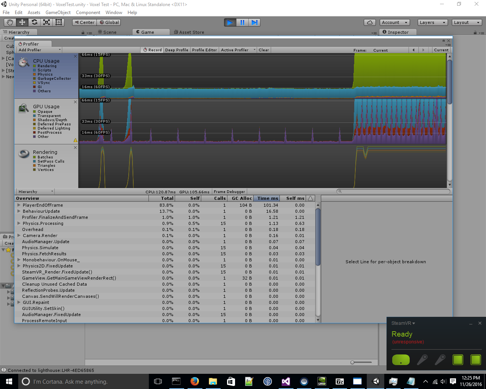Open the Frame Debugger

[x=229, y=191]
